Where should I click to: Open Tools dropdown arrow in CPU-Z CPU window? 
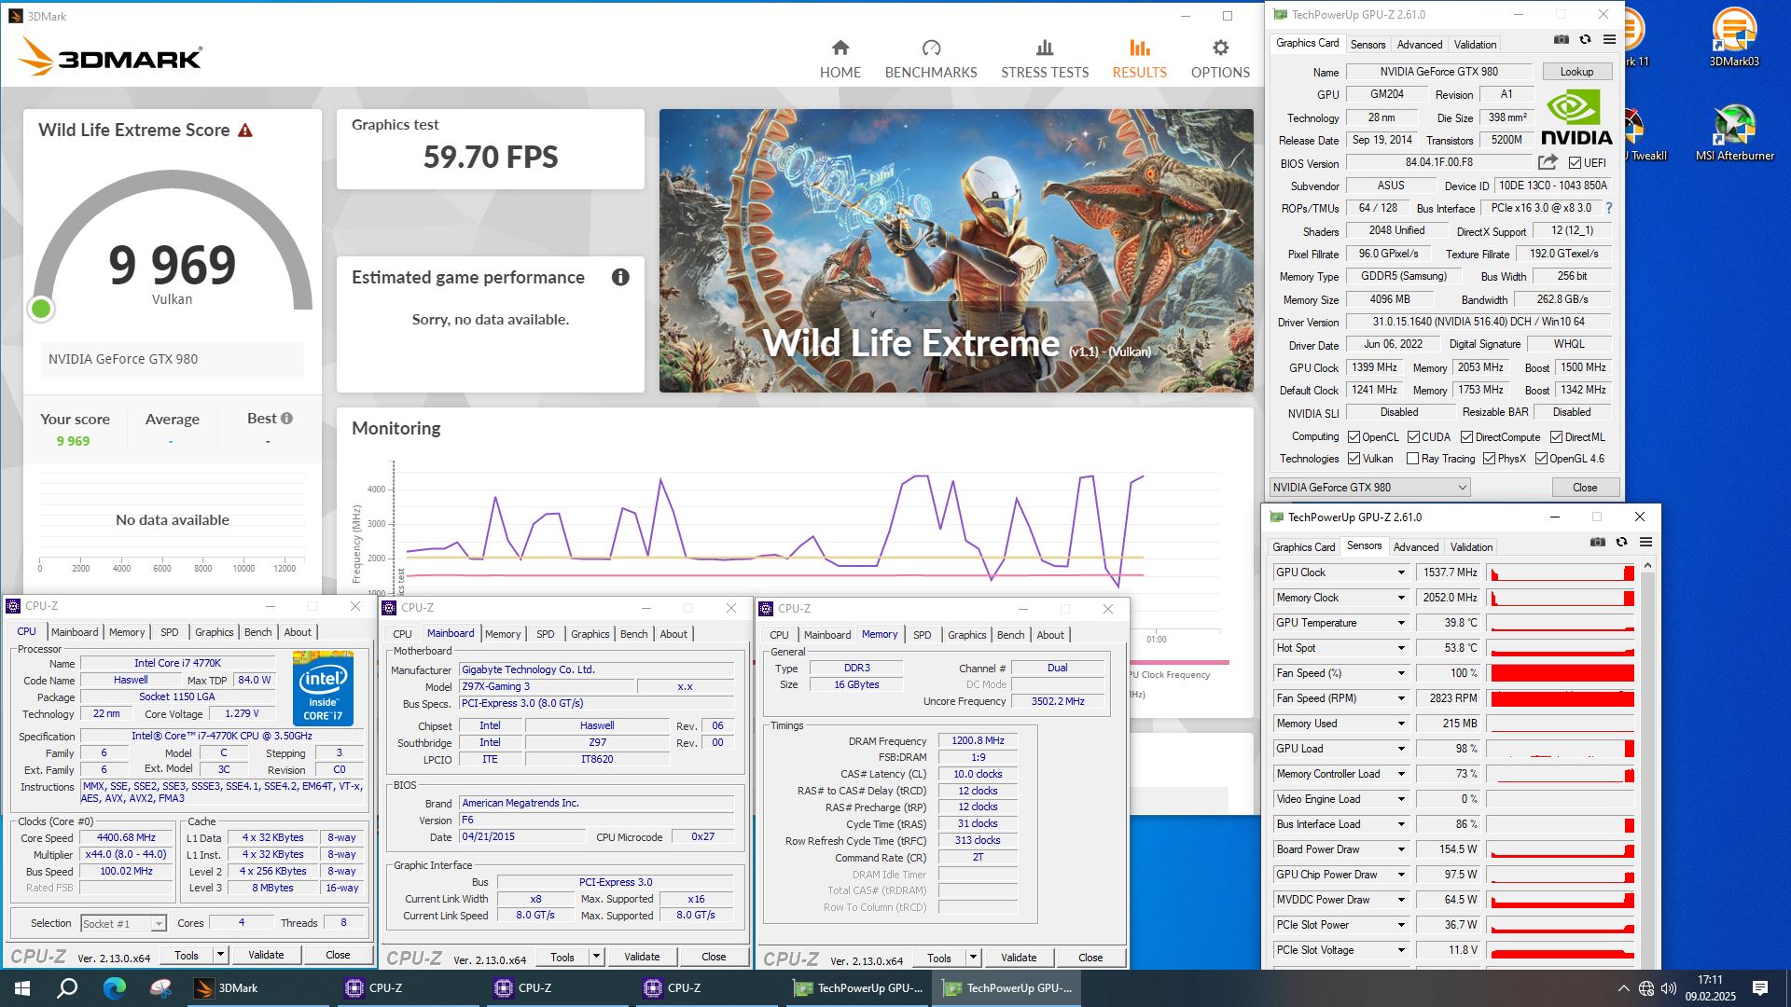click(220, 956)
